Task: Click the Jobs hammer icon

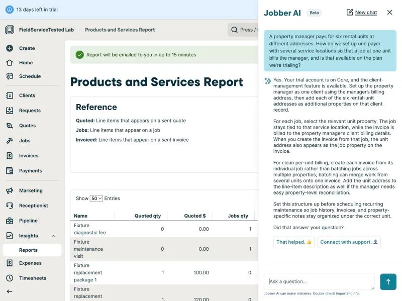Action: coord(10,141)
